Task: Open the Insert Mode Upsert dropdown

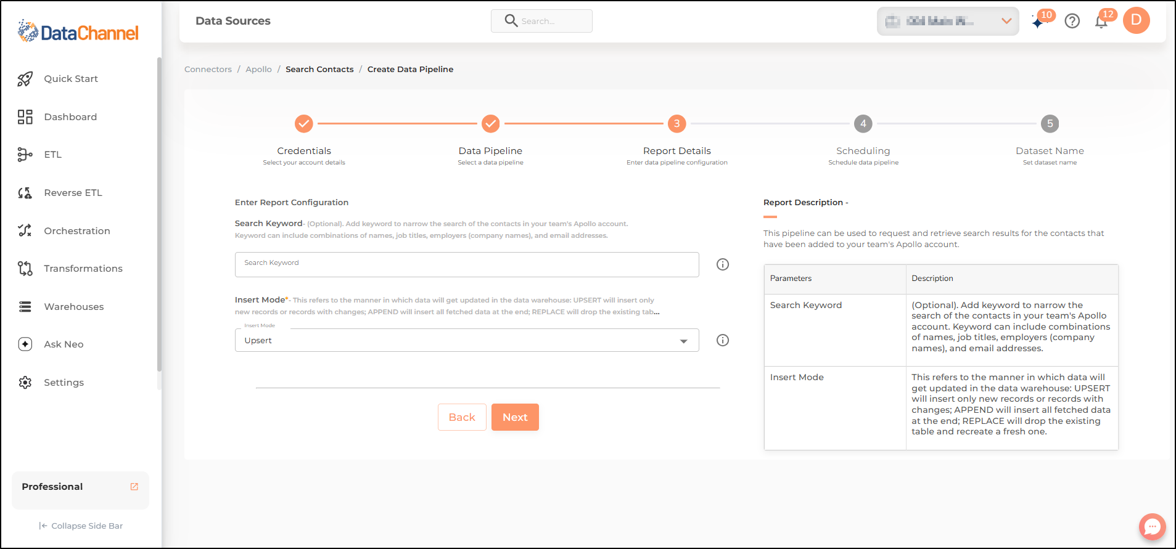Action: point(467,340)
